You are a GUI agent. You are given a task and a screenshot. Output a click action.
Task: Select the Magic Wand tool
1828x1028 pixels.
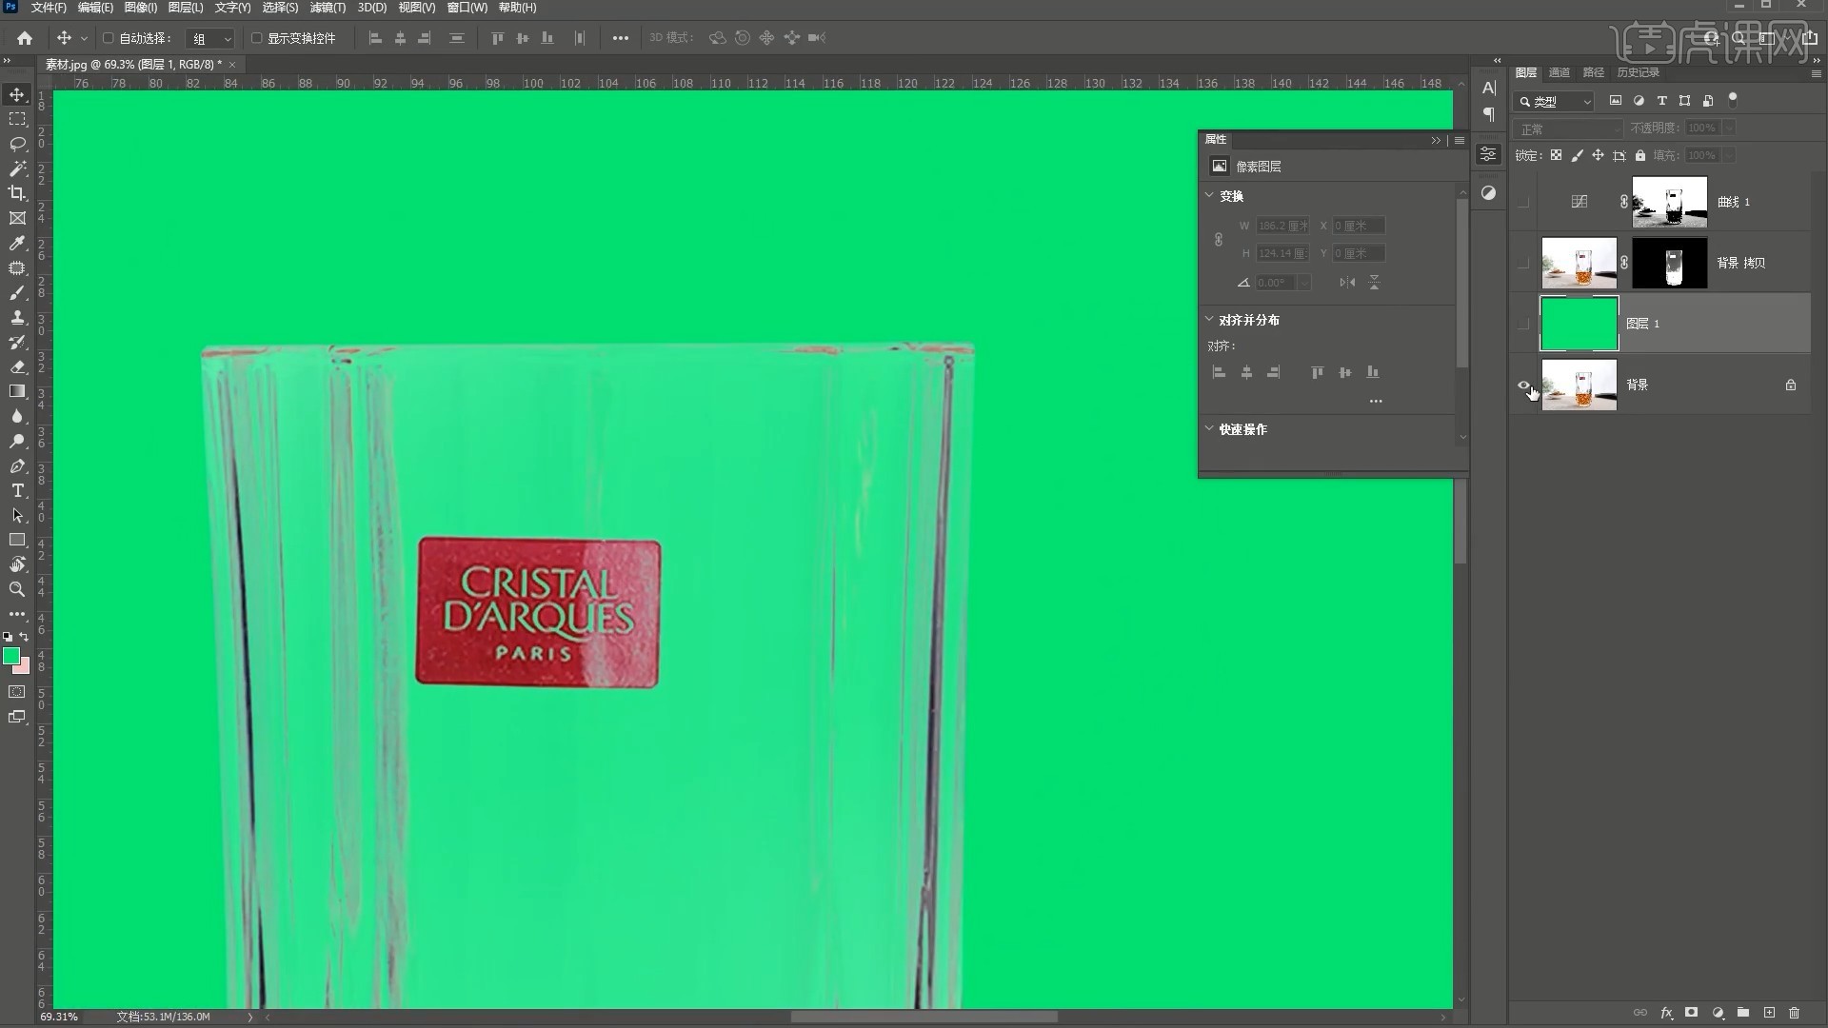click(17, 168)
